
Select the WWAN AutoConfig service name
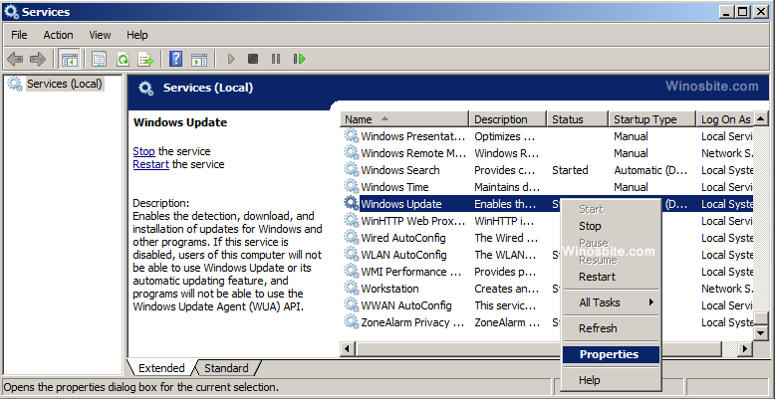tap(406, 305)
